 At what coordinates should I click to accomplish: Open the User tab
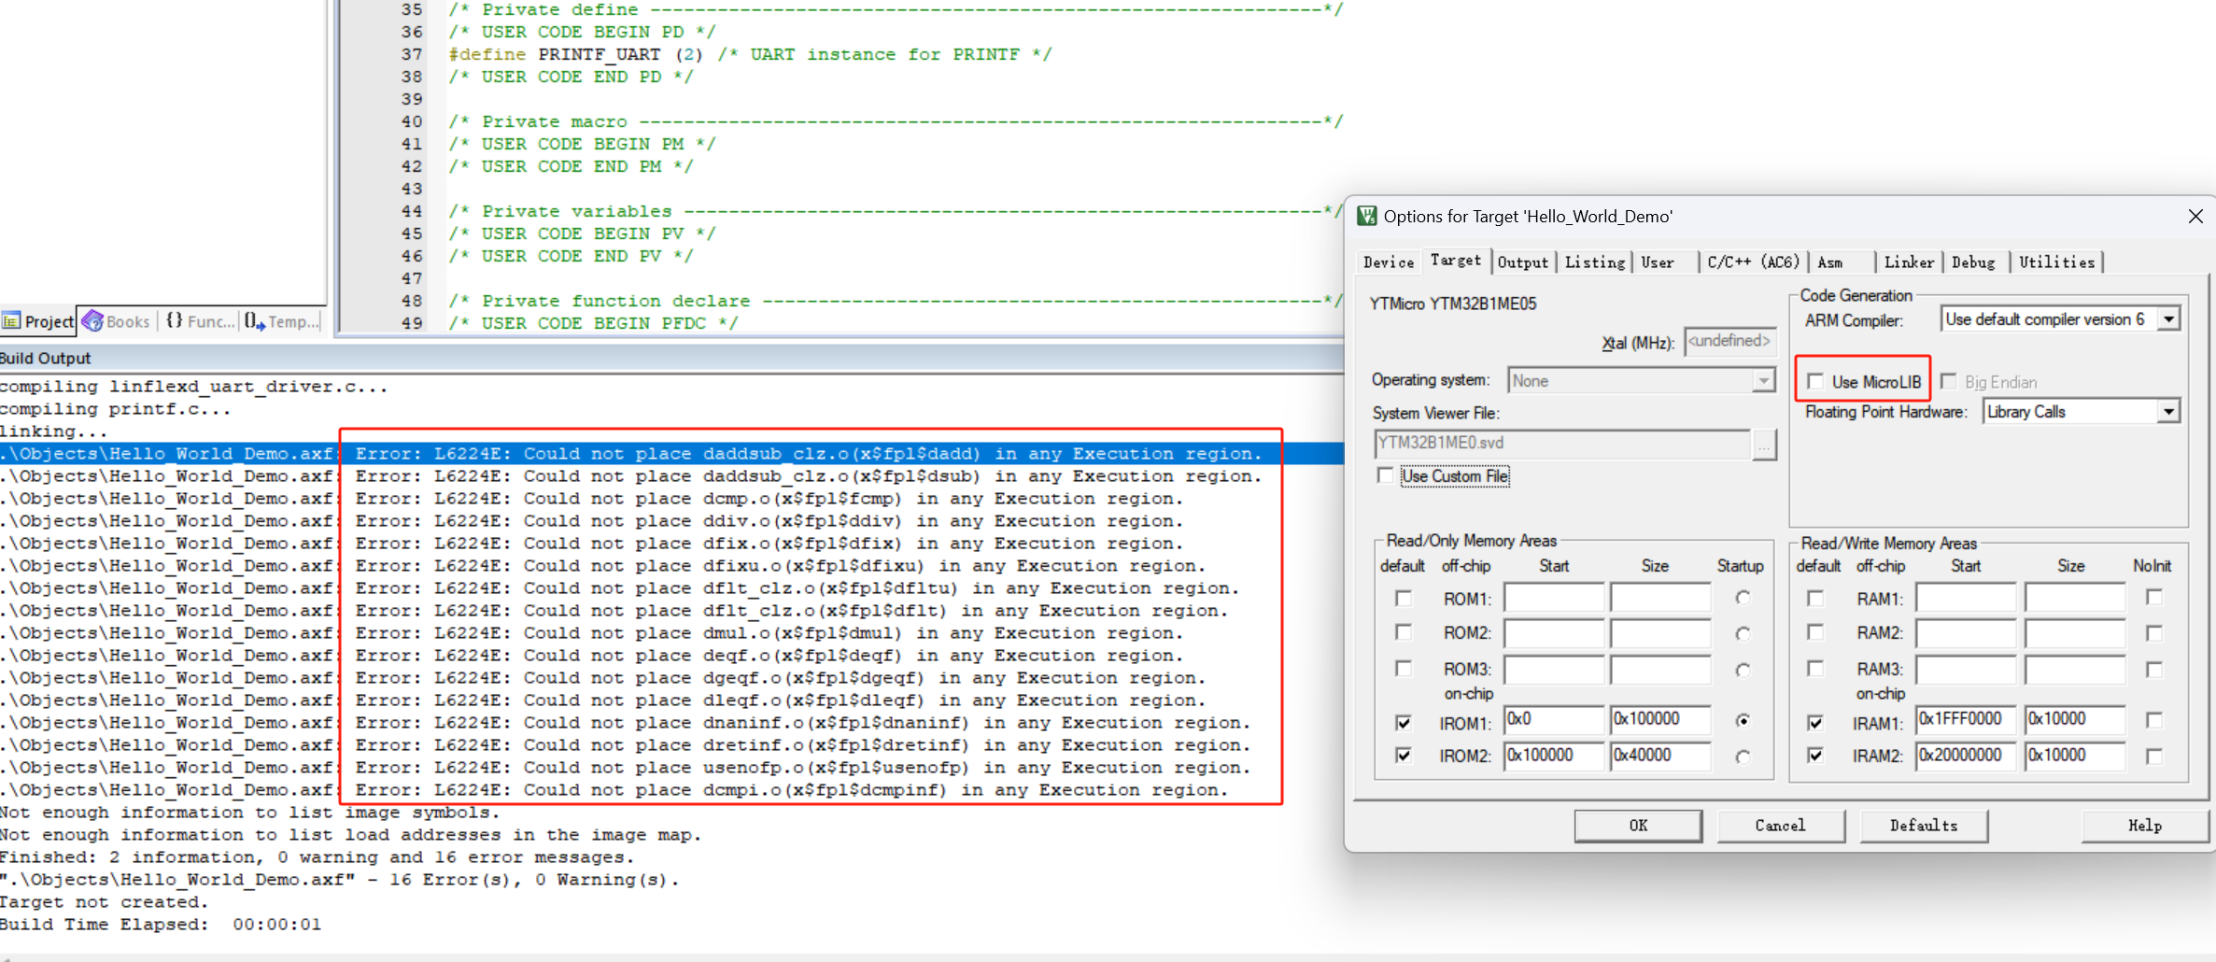tap(1658, 262)
